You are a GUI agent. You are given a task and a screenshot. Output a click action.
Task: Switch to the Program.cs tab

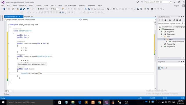point(28,17)
